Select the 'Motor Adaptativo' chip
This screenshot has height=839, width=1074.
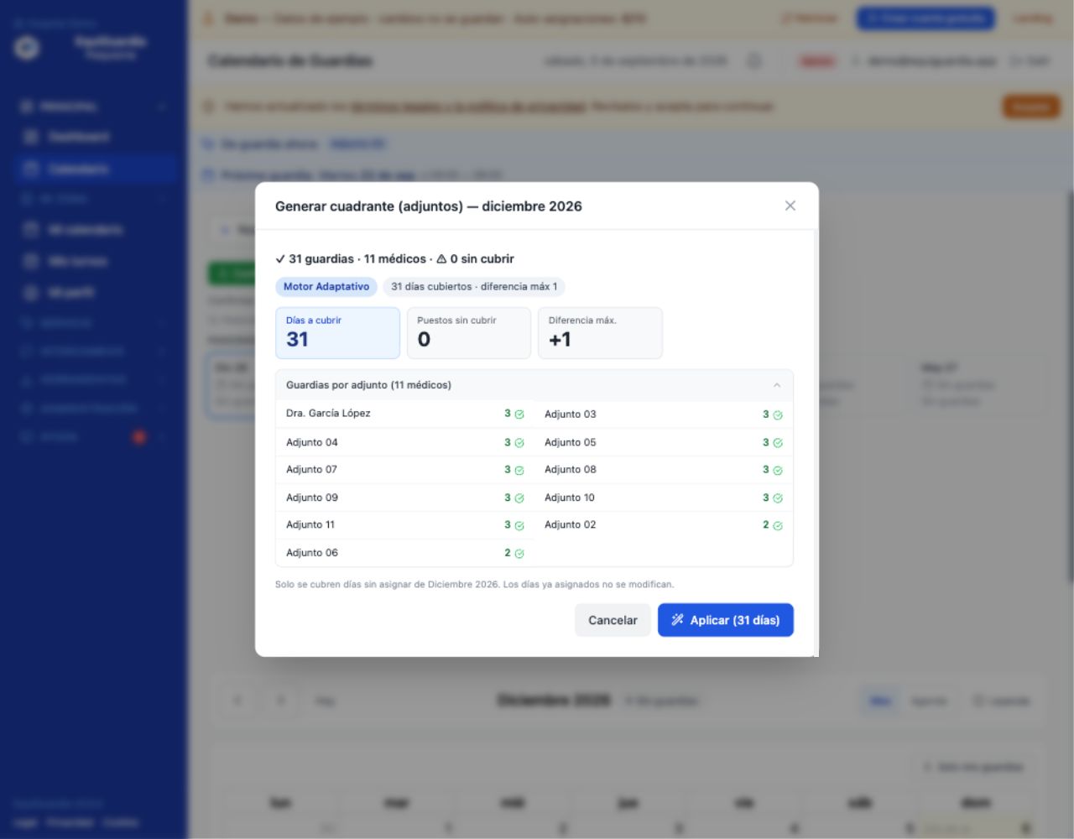click(x=326, y=287)
